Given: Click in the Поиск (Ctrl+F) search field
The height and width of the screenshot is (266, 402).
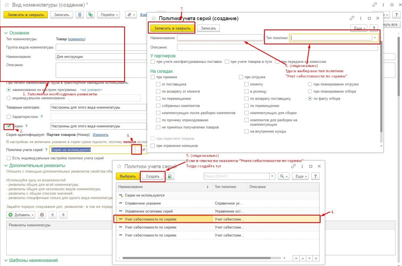Looking at the screenshot, I should click(236, 176).
